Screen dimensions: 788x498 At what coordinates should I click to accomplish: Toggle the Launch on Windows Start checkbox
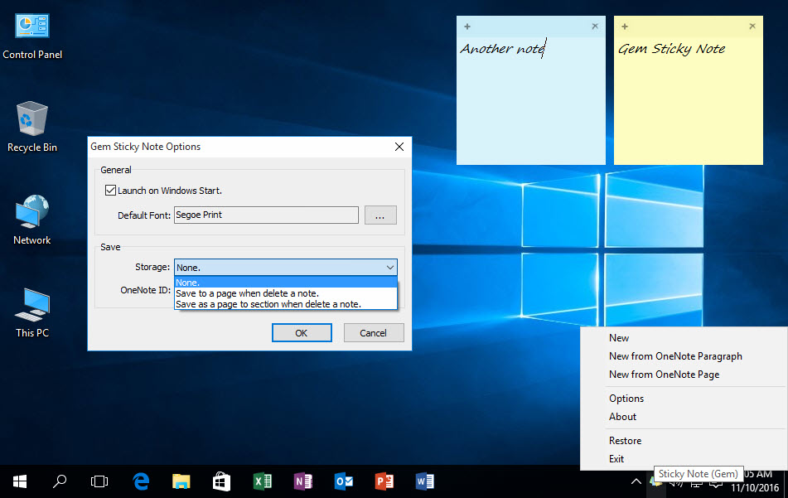(110, 190)
